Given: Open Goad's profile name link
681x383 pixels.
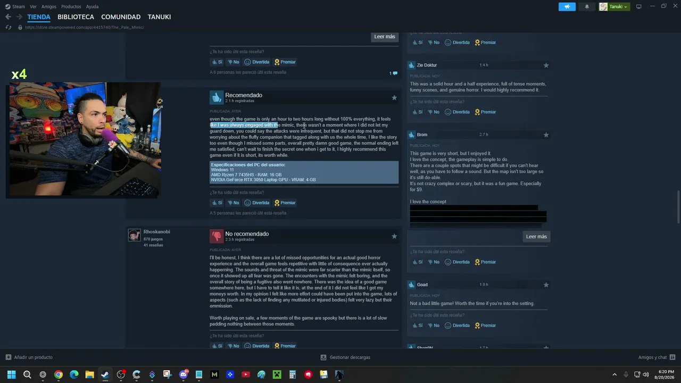Looking at the screenshot, I should pyautogui.click(x=422, y=285).
